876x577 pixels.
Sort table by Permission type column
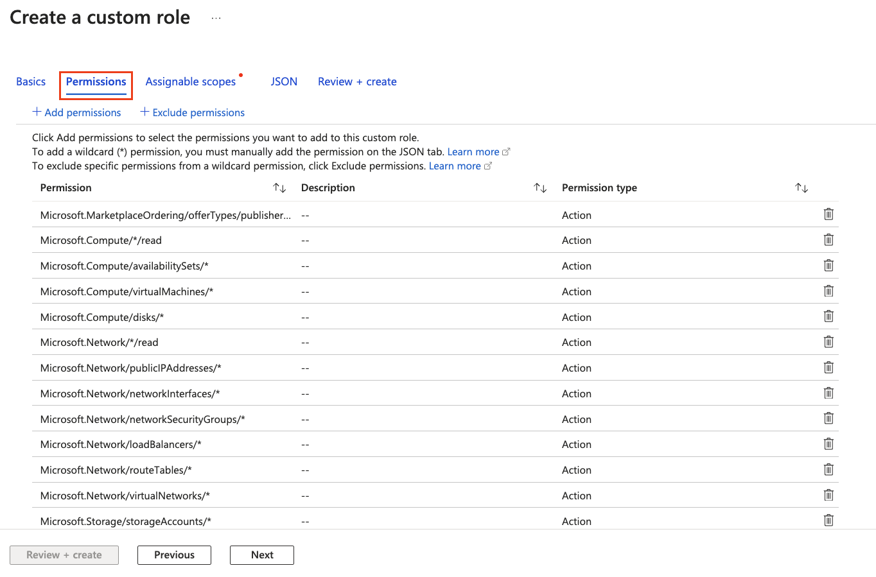[x=802, y=188]
